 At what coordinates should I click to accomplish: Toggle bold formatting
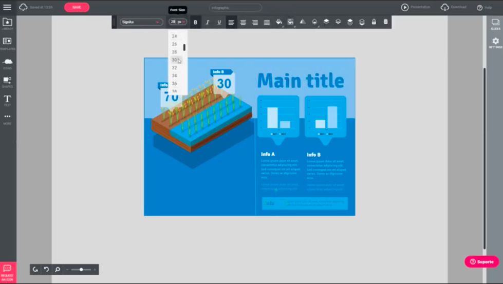(x=195, y=22)
